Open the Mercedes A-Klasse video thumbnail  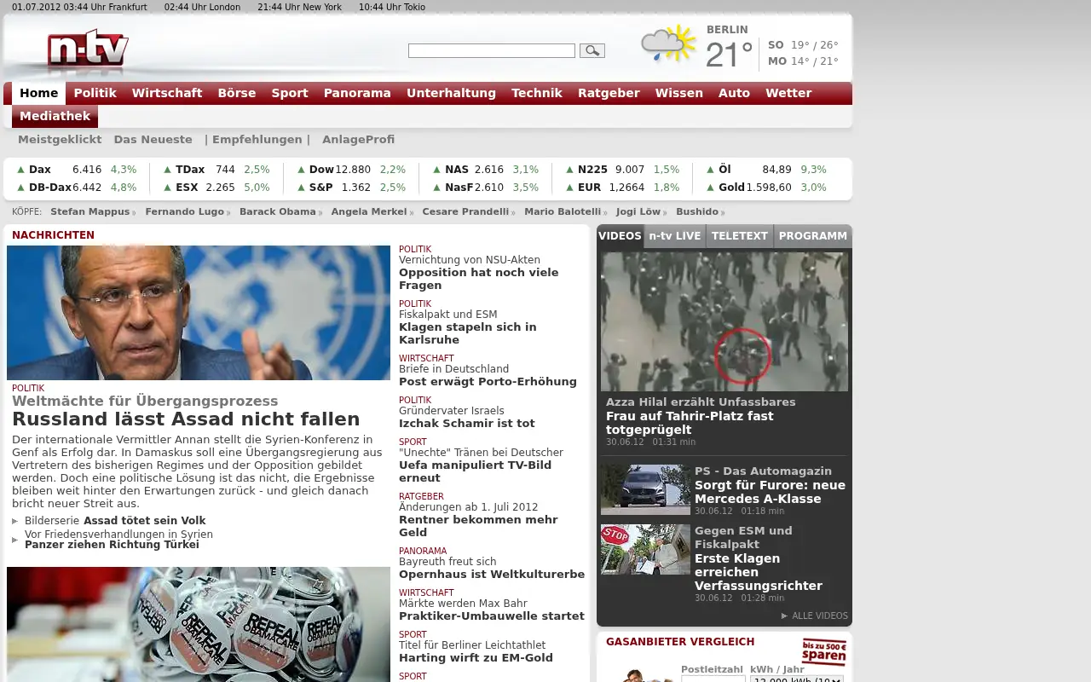[x=645, y=489]
